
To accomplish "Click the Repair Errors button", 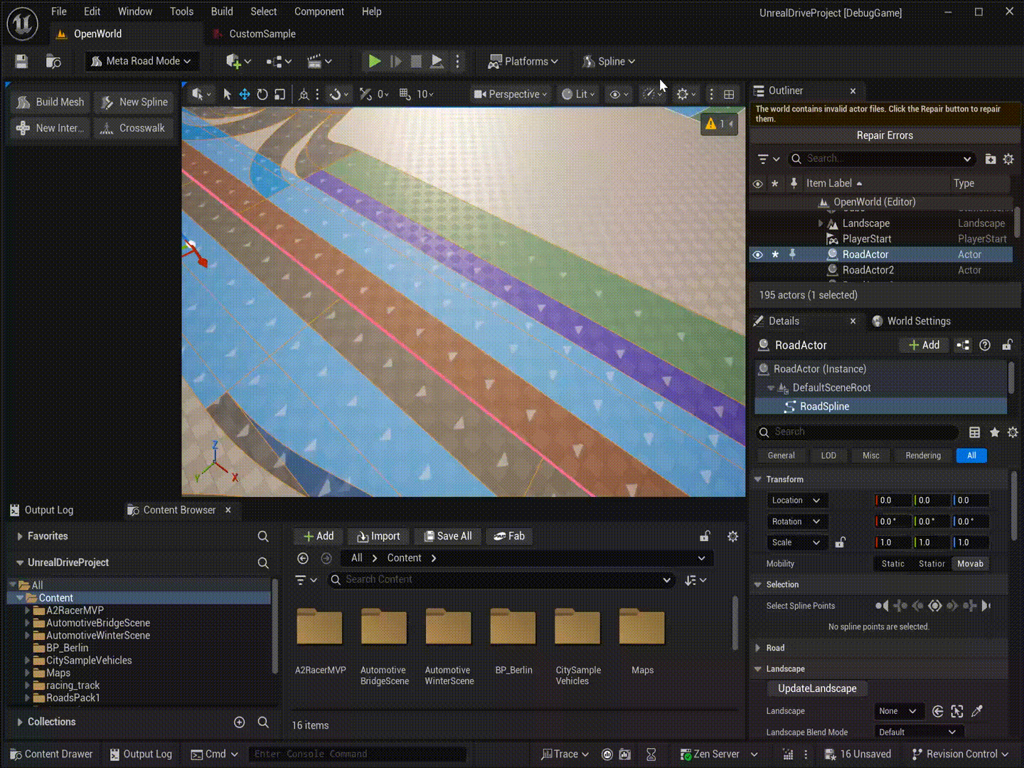I will click(x=885, y=135).
